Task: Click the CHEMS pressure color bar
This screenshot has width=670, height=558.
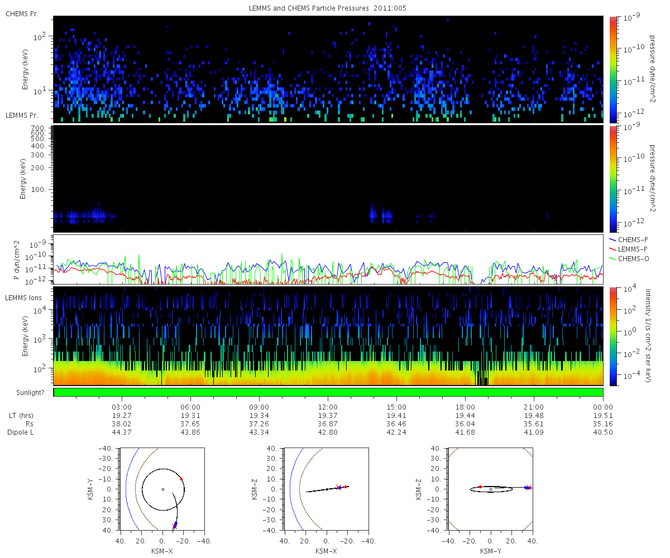Action: pos(612,69)
